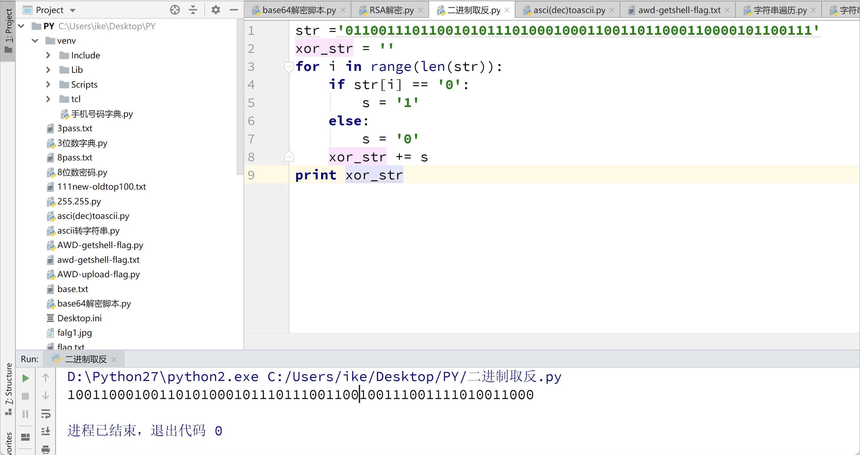Hide the Project tool window
This screenshot has width=860, height=455.
[234, 10]
